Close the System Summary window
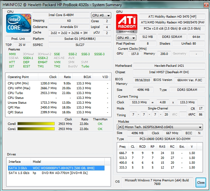The image size is (210, 191). 206,5
